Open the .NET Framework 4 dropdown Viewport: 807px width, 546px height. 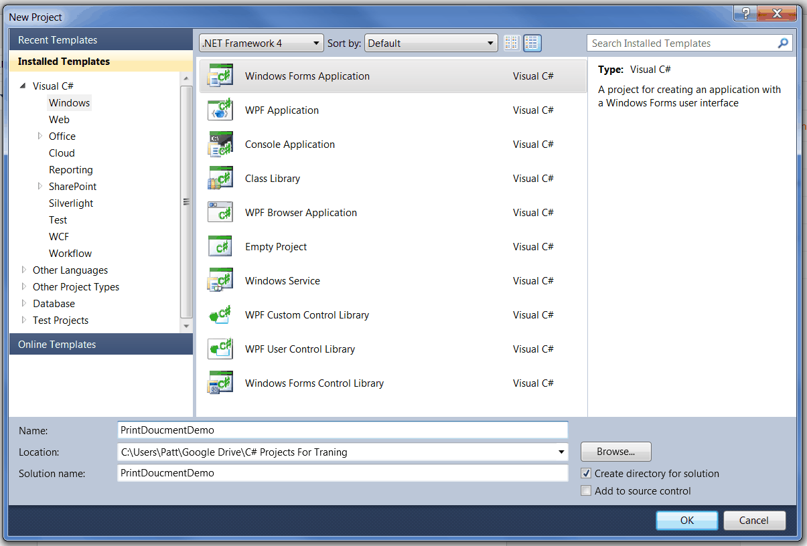(x=317, y=42)
